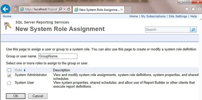The height and width of the screenshot is (100, 202).
Task: Check the System User role checkbox
Action: tap(9, 83)
